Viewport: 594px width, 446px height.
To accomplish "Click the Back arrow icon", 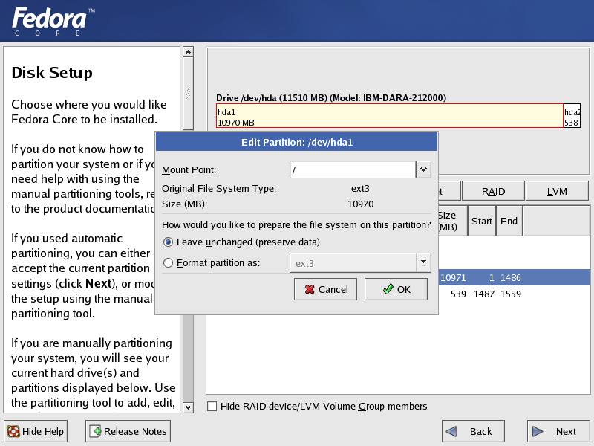I will coord(451,431).
